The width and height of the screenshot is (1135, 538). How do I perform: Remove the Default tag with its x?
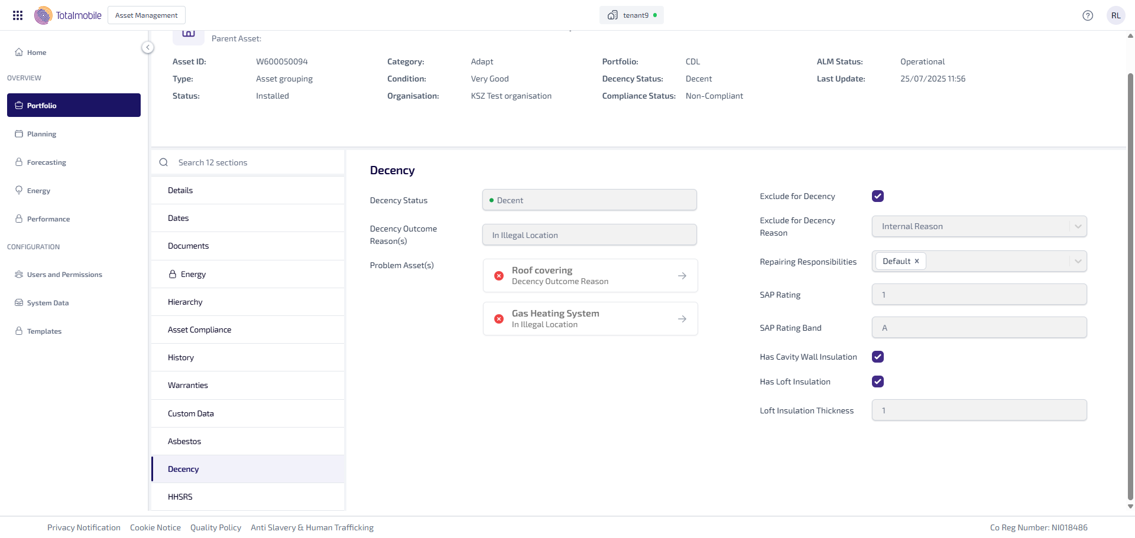point(917,261)
